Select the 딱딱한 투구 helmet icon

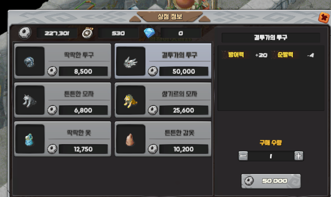pos(30,61)
